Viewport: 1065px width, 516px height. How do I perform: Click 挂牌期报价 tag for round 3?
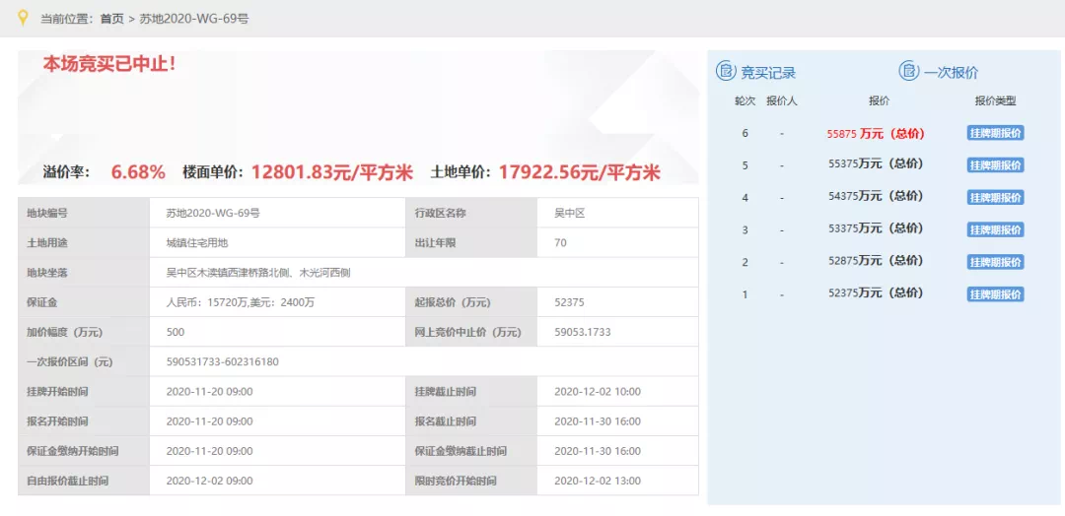click(995, 229)
